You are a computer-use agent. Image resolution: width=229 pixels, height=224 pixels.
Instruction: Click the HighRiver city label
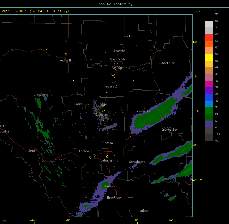[114, 198]
